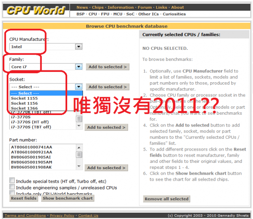Enable Include special tests checkbox
This screenshot has width=253, height=219.
tap(12, 180)
